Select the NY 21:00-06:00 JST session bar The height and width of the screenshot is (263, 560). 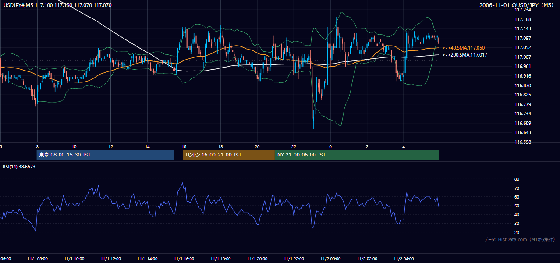click(357, 155)
